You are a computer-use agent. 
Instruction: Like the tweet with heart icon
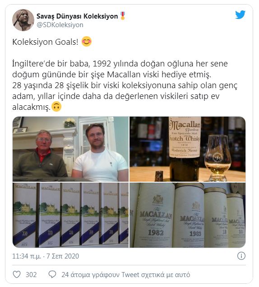tap(17, 274)
